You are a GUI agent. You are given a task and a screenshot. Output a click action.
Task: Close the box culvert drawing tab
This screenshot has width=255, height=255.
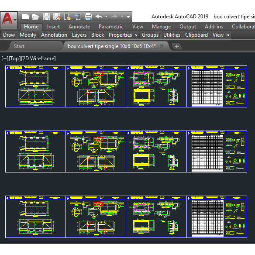pos(162,46)
